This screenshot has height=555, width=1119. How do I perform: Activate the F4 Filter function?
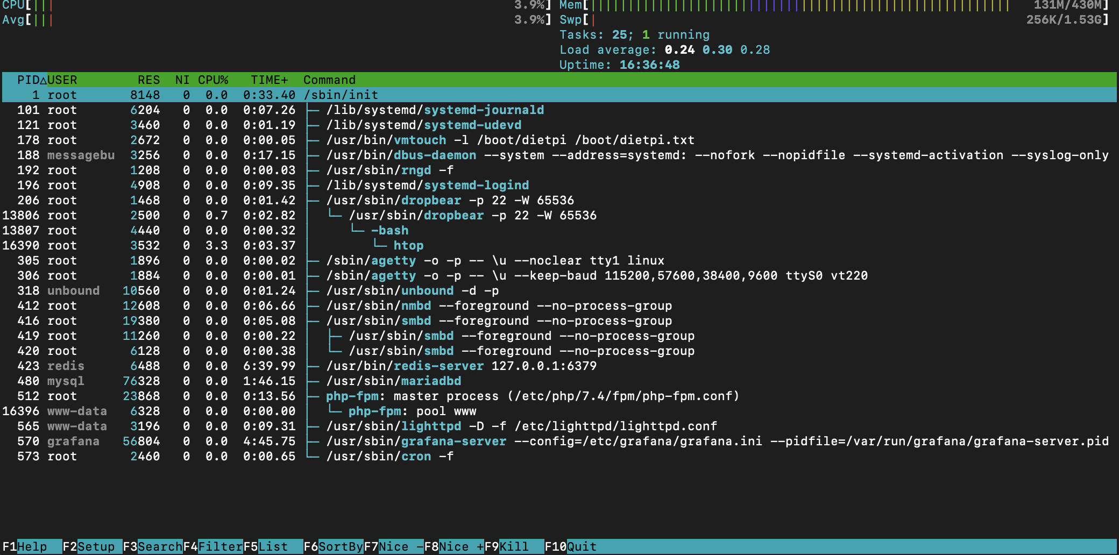[x=213, y=546]
